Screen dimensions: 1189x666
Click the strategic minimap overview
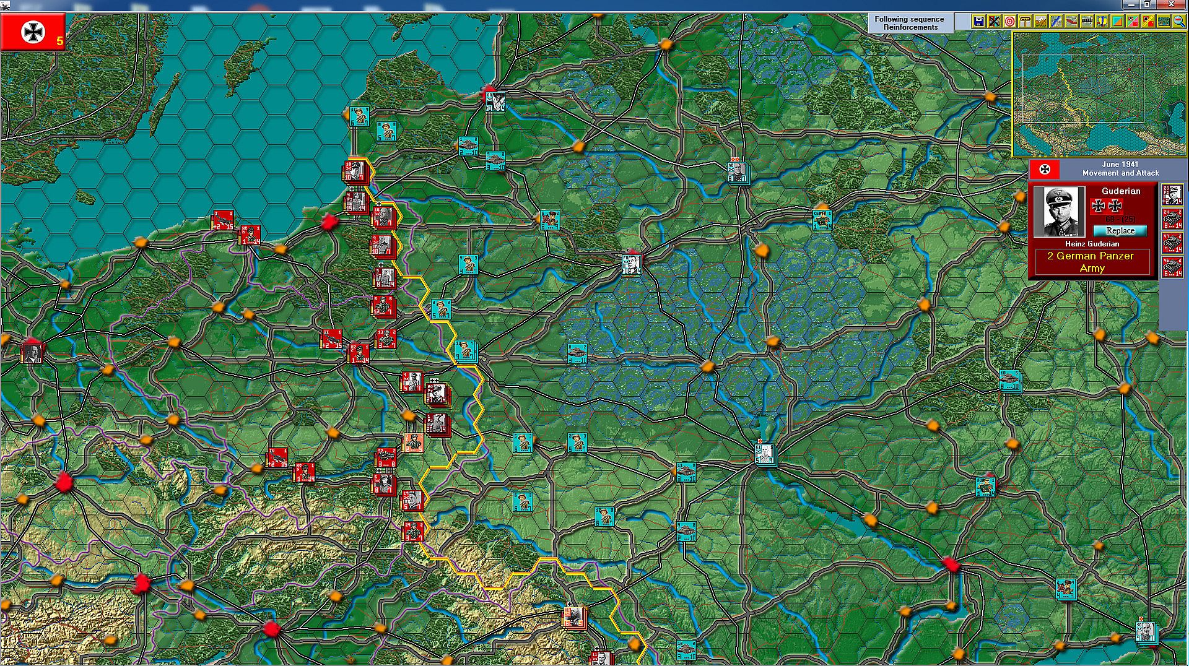pos(1100,94)
